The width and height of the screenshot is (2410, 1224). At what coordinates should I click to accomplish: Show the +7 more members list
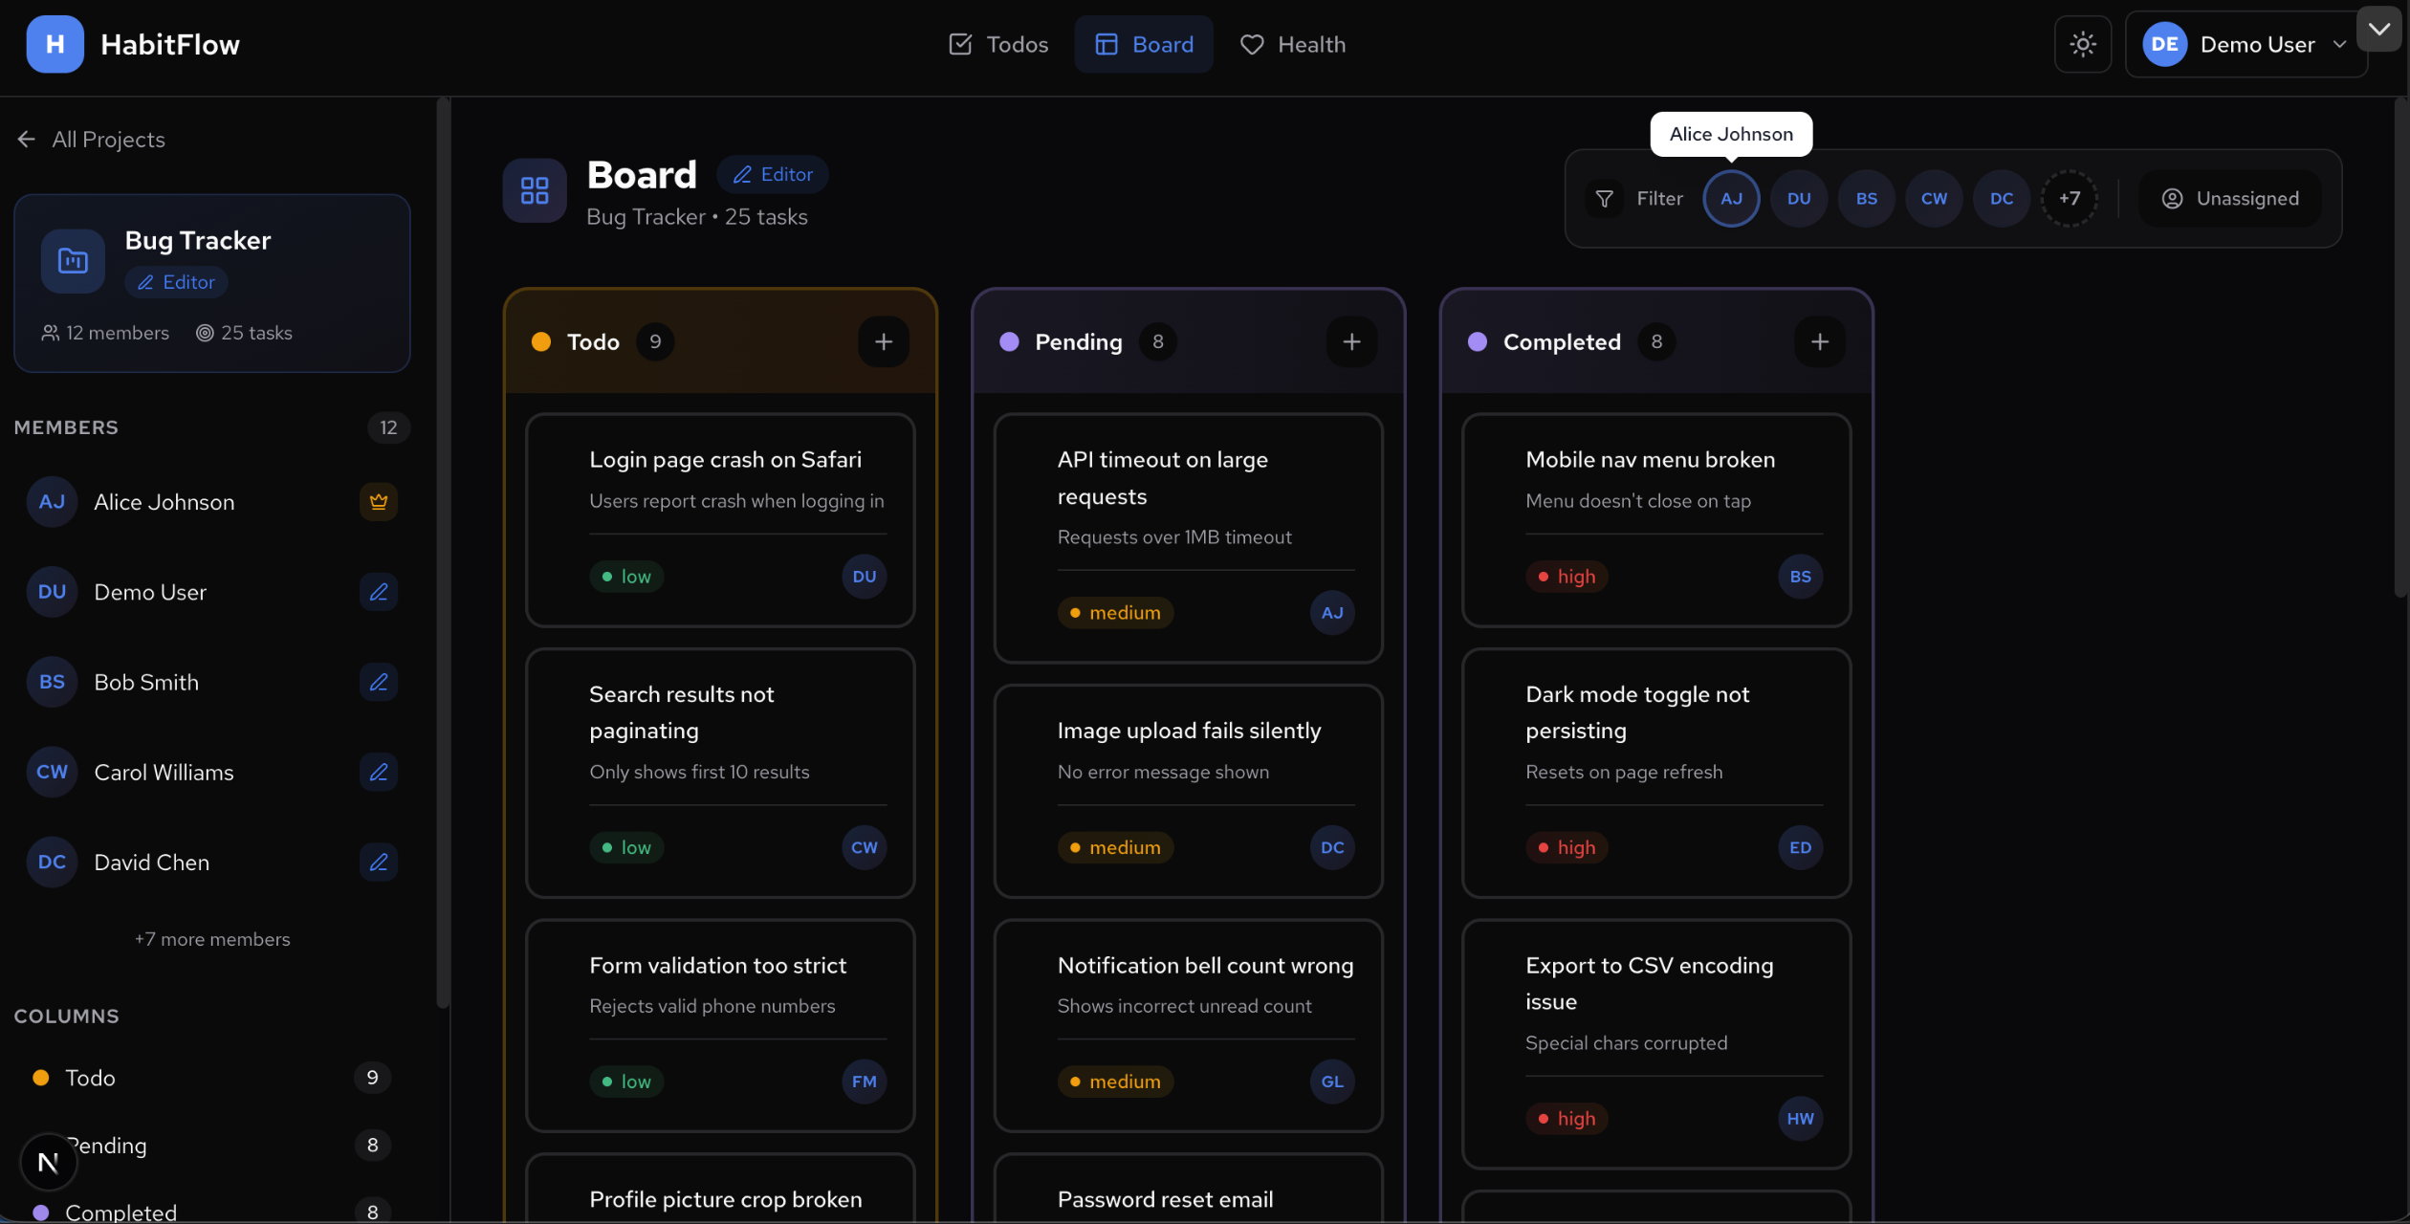212,938
